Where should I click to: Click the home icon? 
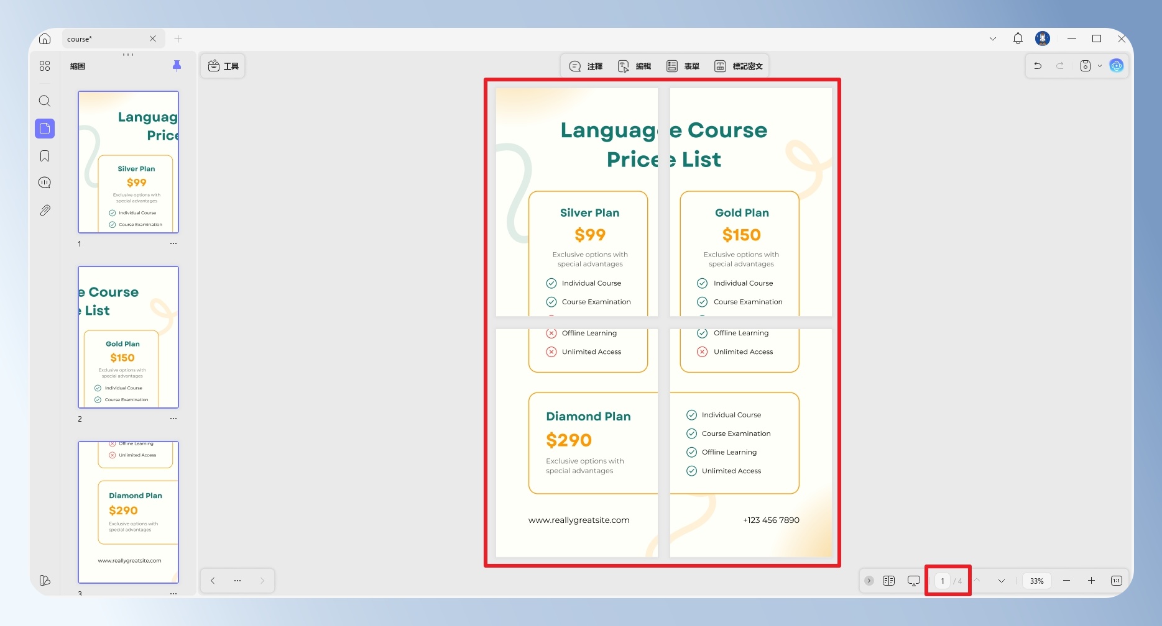point(45,39)
